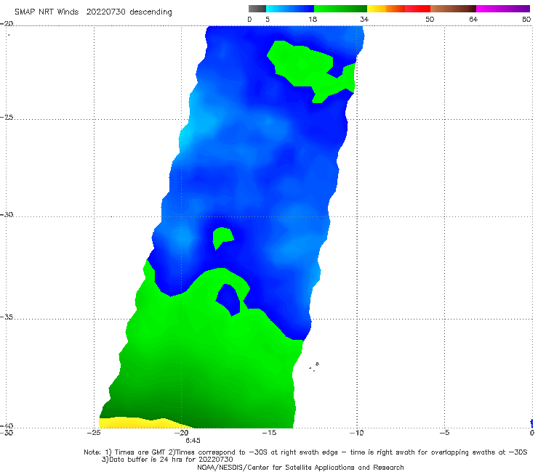This screenshot has width=538, height=472.
Task: Click the blue '1' marker at the bottom right
Action: click(532, 423)
